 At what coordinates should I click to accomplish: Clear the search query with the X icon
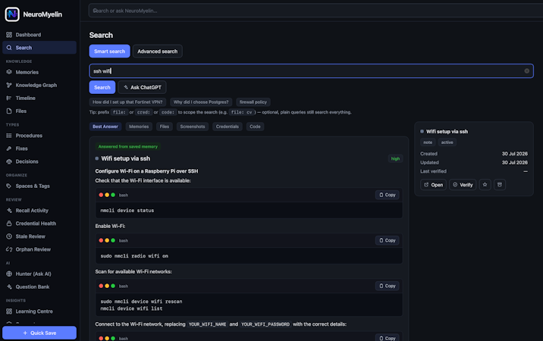point(527,71)
